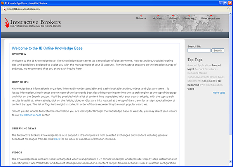
Task: Show the 'more tags' list
Action: 219,93
